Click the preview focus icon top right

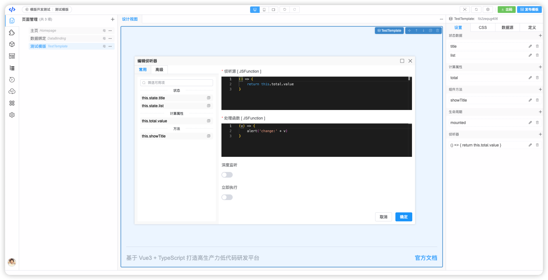[x=465, y=10]
